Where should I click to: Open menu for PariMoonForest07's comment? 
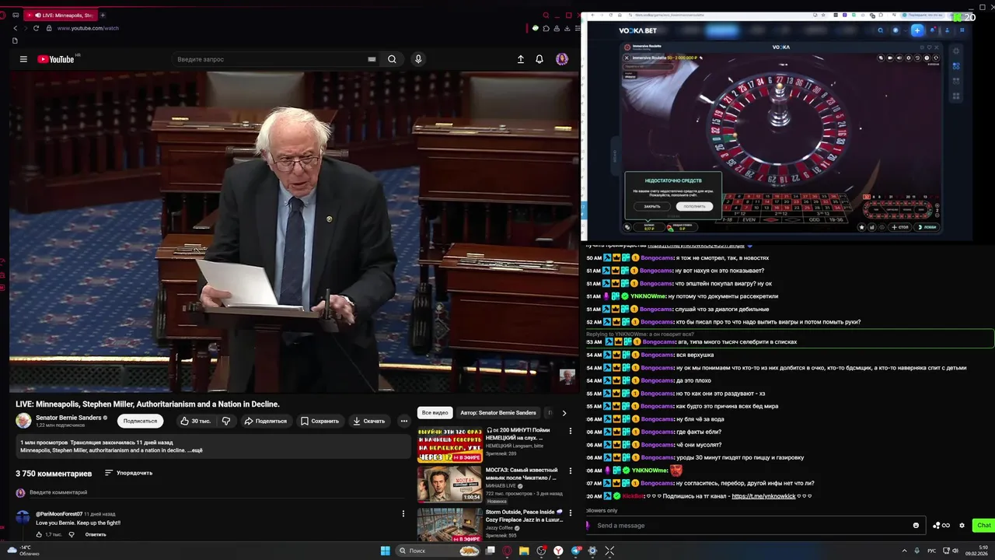[x=403, y=513]
